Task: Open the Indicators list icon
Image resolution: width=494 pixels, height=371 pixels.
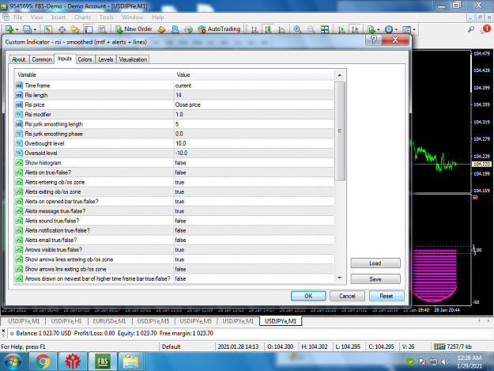Action: pos(371,29)
